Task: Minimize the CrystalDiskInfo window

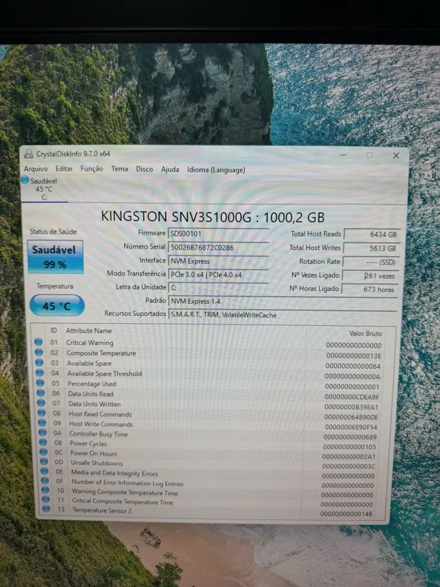Action: tap(343, 155)
